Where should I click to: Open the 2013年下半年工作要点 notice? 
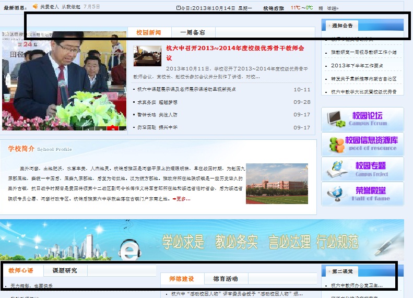point(357,66)
